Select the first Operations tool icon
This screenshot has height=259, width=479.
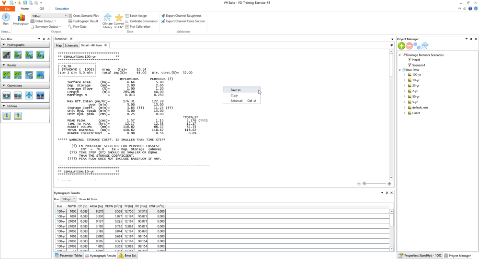[7, 96]
